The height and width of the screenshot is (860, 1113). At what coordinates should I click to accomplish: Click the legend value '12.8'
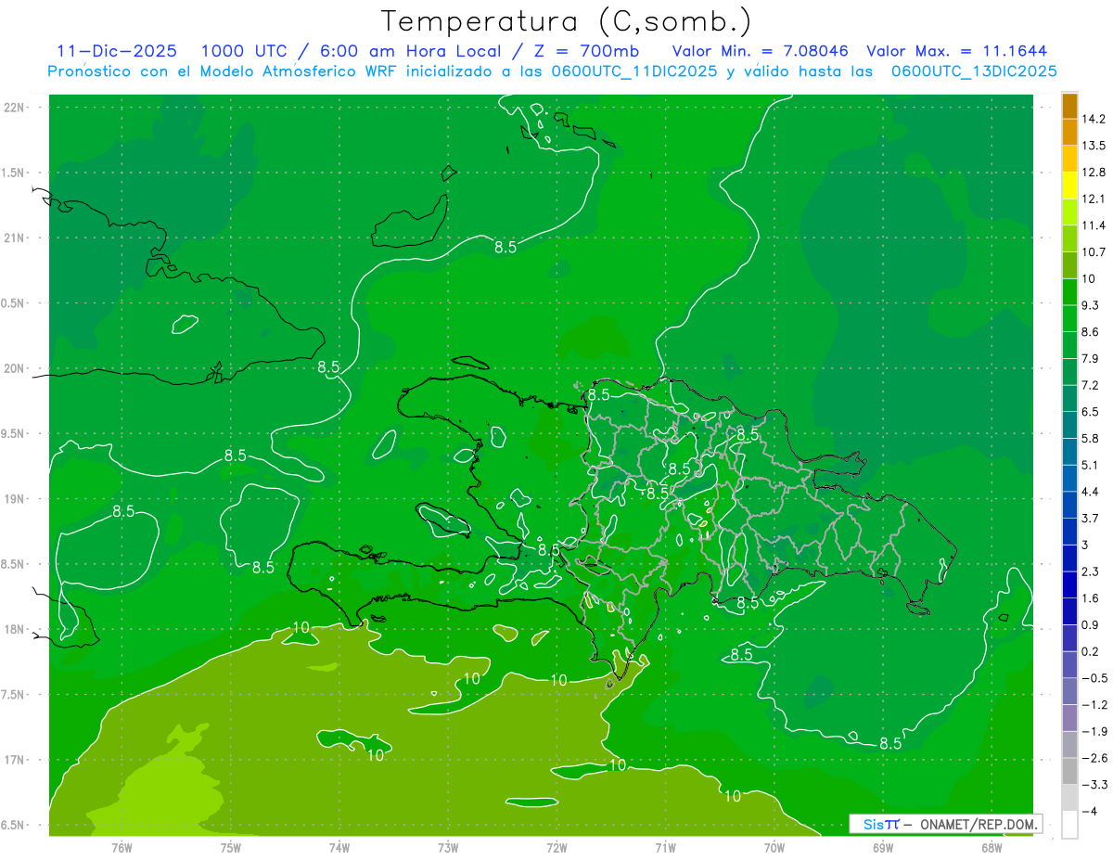point(1094,173)
